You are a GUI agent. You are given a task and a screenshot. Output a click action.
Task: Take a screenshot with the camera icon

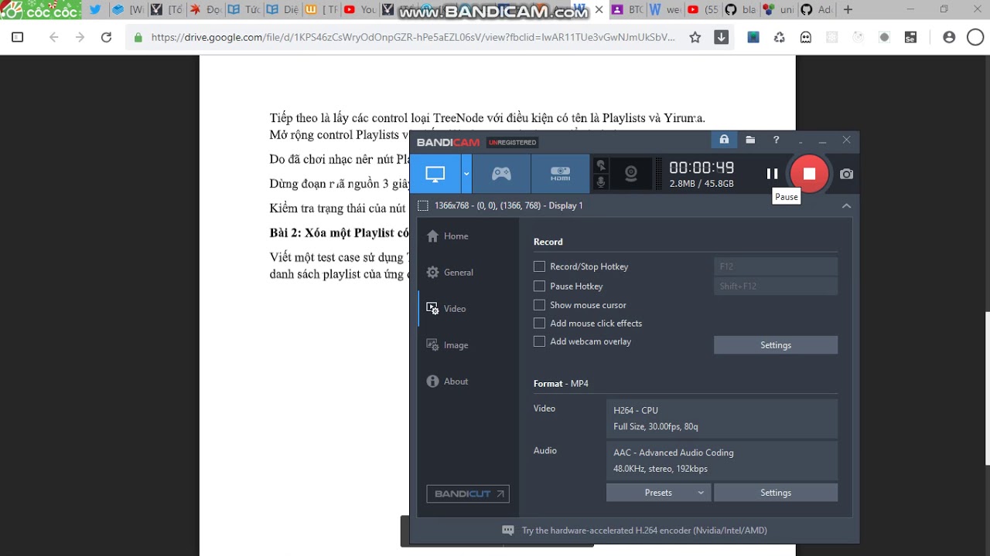tap(847, 175)
